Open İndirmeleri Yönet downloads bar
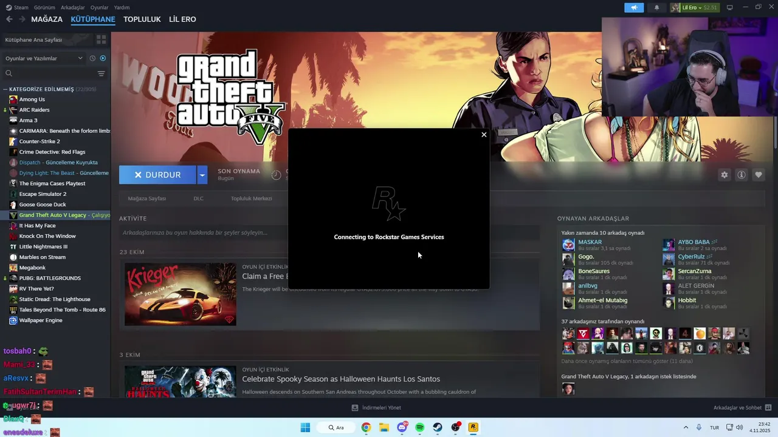The width and height of the screenshot is (778, 437). [376, 408]
